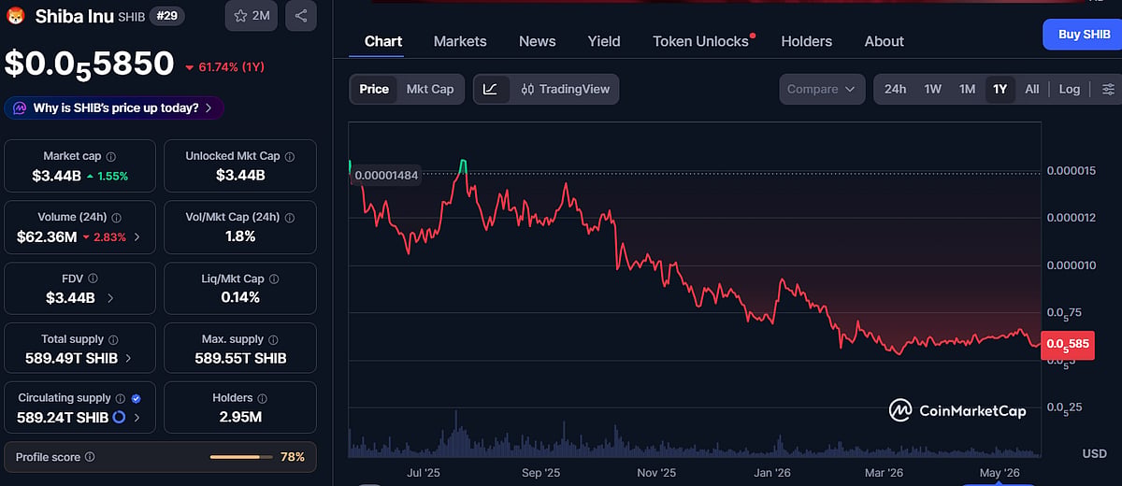Click Max. supply info icon

tap(274, 339)
